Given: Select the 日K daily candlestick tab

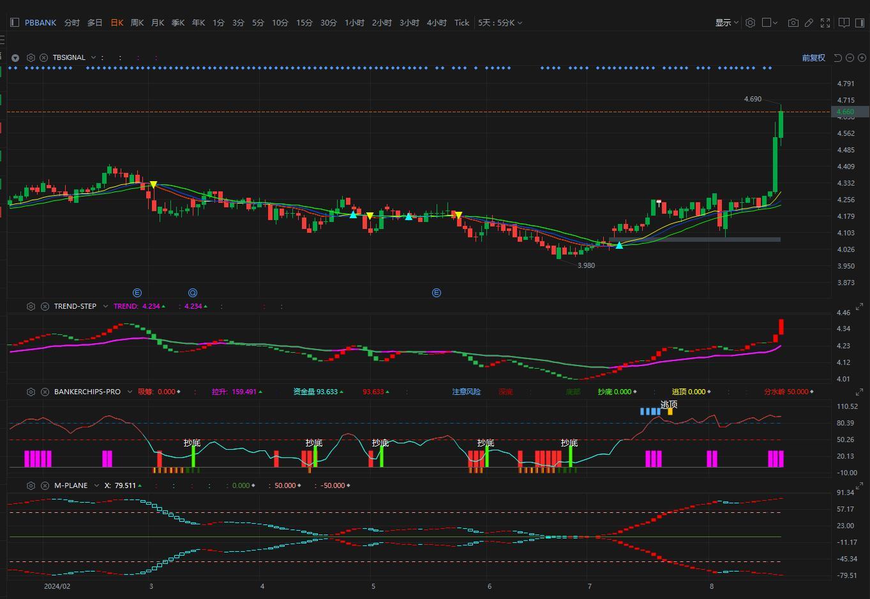Looking at the screenshot, I should (x=117, y=22).
